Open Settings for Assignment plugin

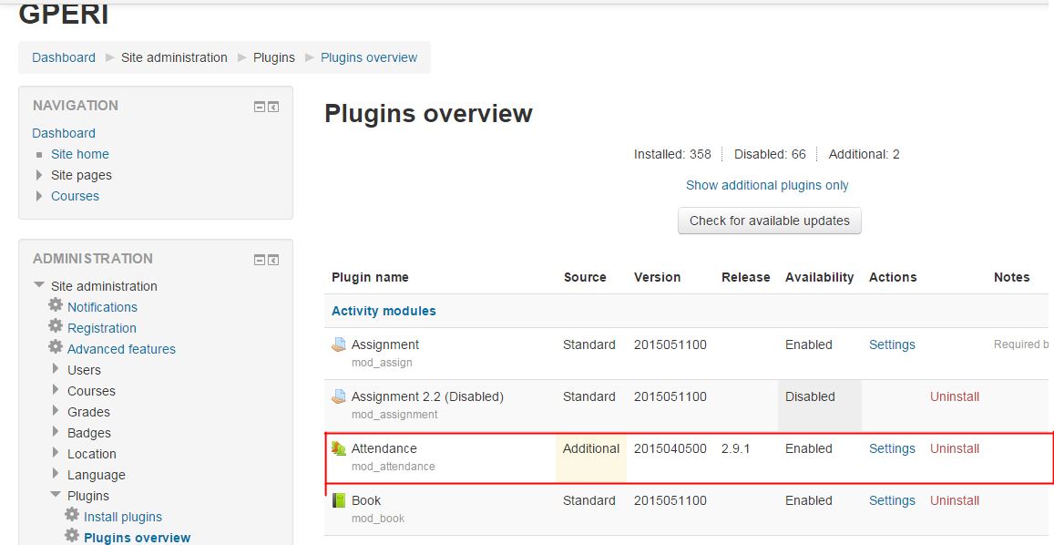point(892,344)
